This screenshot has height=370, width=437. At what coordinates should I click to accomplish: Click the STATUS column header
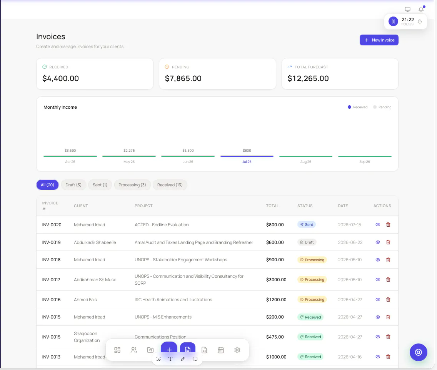click(305, 206)
